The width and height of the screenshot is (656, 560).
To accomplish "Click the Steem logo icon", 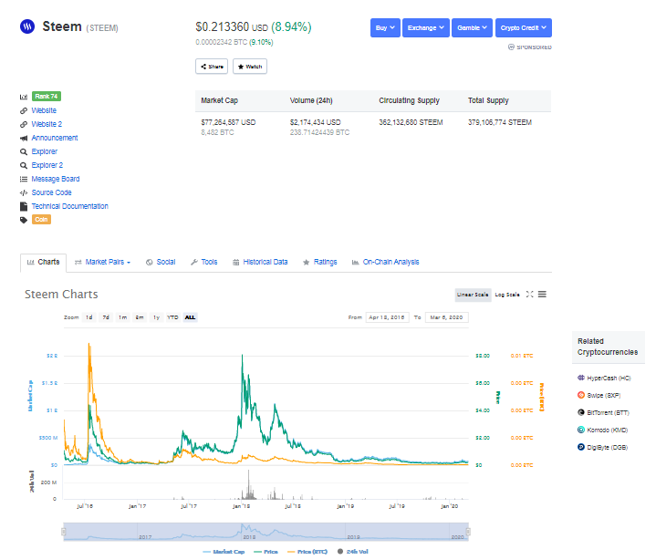I will click(x=27, y=26).
